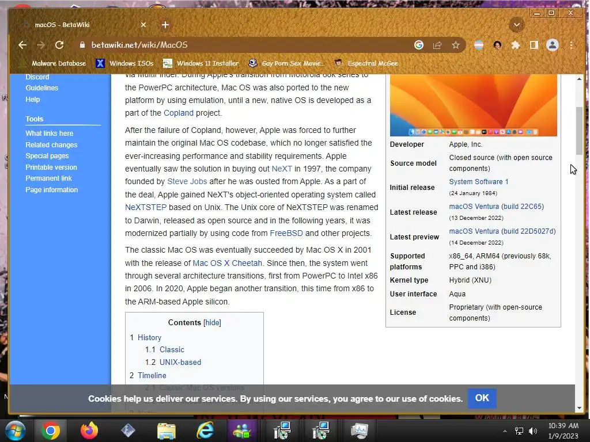Open File Explorer folder on taskbar
The width and height of the screenshot is (590, 442).
point(167,431)
